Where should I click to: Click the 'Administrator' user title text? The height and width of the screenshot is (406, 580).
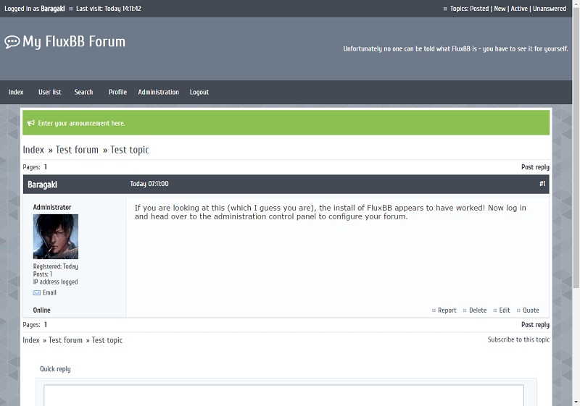click(x=52, y=207)
